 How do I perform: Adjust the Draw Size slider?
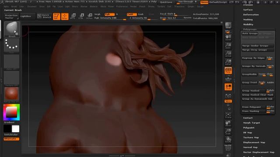(171, 18)
